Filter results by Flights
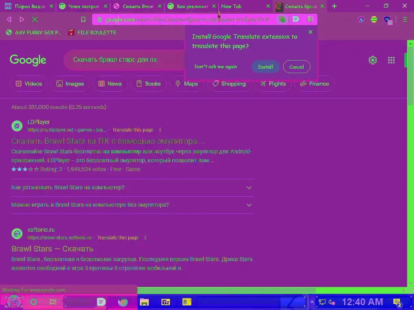 tap(273, 84)
